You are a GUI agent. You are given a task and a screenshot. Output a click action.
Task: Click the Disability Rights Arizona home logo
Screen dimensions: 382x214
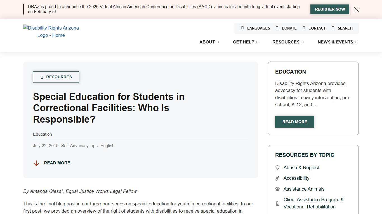click(51, 31)
